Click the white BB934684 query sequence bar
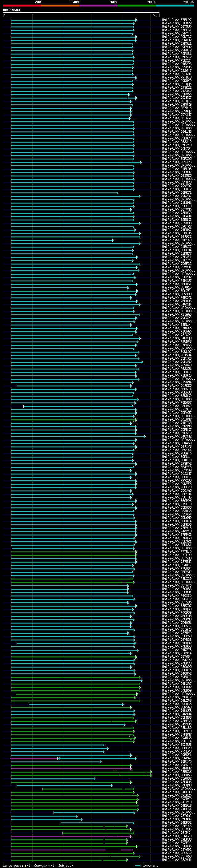Image resolution: width=197 pixels, height=868 pixels. 81,12
